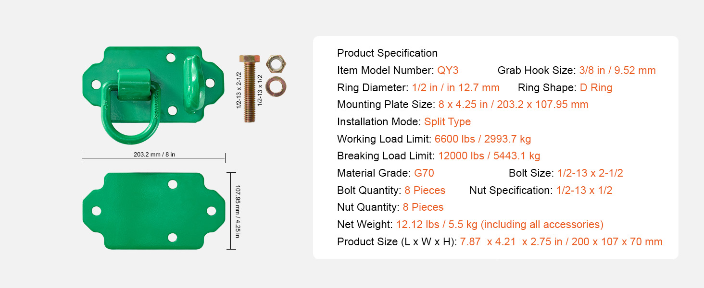Select the QY3 model number value
The width and height of the screenshot is (704, 288).
coord(448,71)
